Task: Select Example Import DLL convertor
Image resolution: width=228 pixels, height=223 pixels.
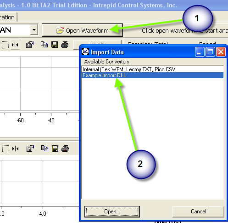Action: (152, 75)
